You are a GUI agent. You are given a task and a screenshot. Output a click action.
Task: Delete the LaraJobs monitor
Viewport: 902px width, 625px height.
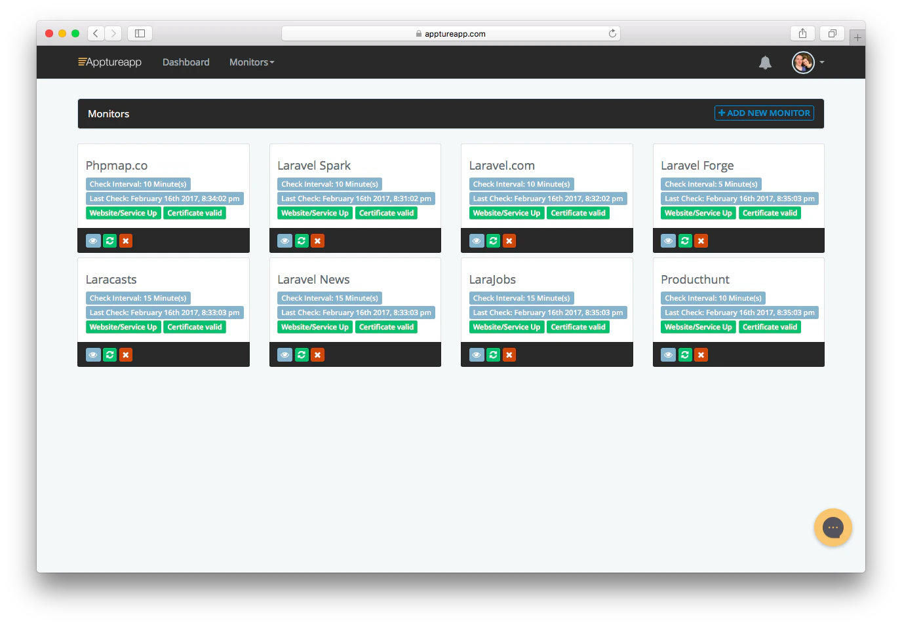point(509,355)
